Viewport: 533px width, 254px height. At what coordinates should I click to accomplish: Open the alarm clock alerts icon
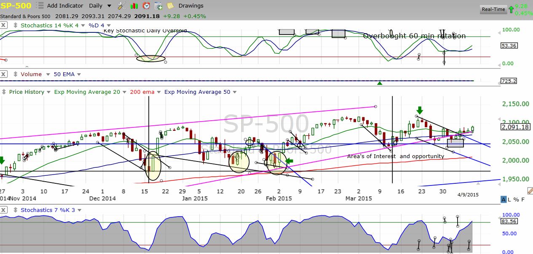(146, 6)
